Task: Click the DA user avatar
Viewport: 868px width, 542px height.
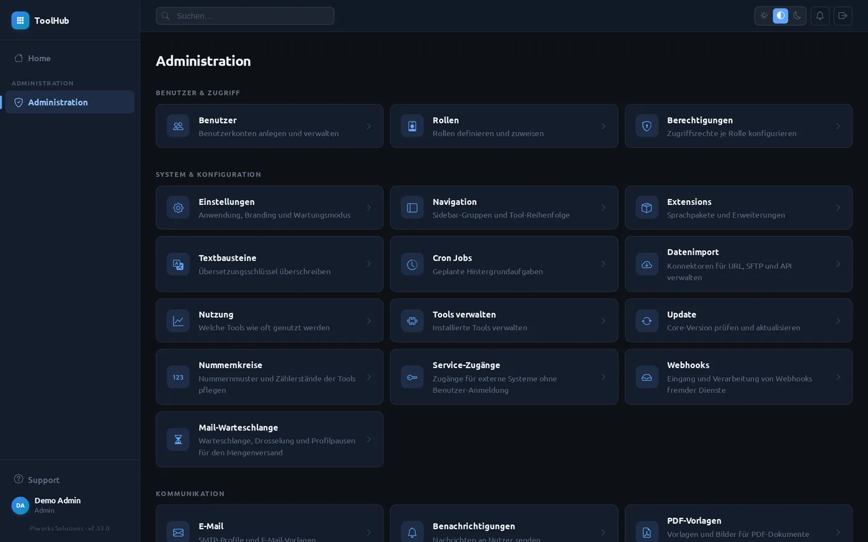Action: 20,505
